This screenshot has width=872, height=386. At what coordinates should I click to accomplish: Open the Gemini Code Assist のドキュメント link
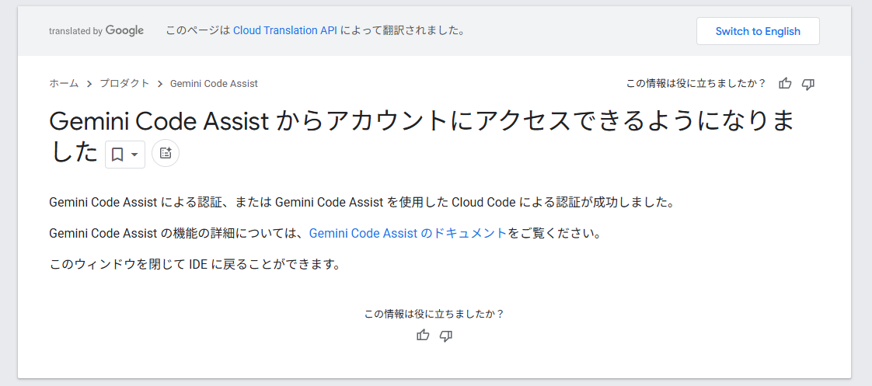click(408, 233)
